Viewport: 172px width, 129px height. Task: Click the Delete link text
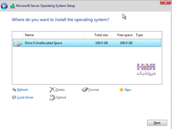(x=60, y=90)
